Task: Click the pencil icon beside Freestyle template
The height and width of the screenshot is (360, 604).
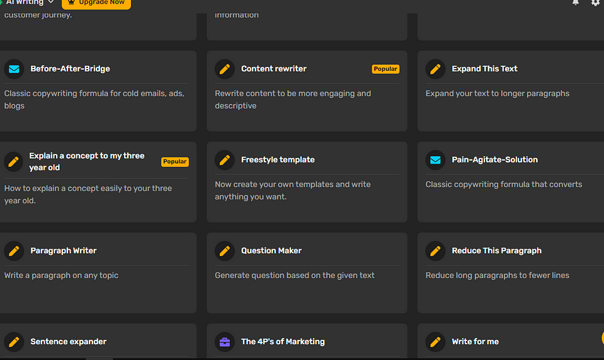Action: 225,160
